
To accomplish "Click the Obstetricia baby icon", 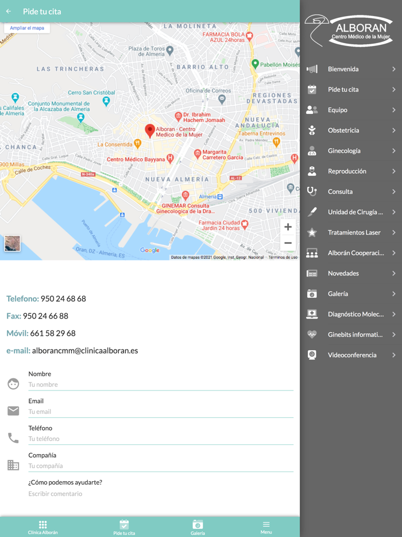I will pyautogui.click(x=312, y=130).
